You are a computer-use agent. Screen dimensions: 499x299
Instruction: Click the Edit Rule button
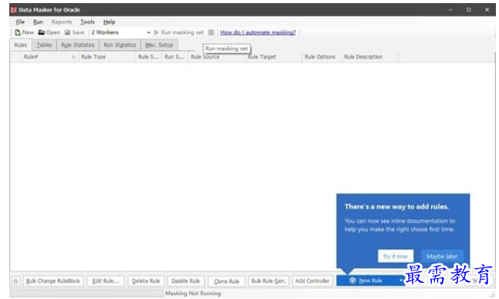tap(105, 281)
